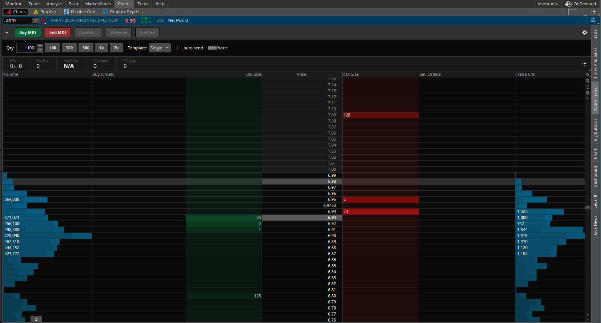Expand the ARRY symbol dropdown
Image resolution: width=601 pixels, height=323 pixels.
pos(35,20)
